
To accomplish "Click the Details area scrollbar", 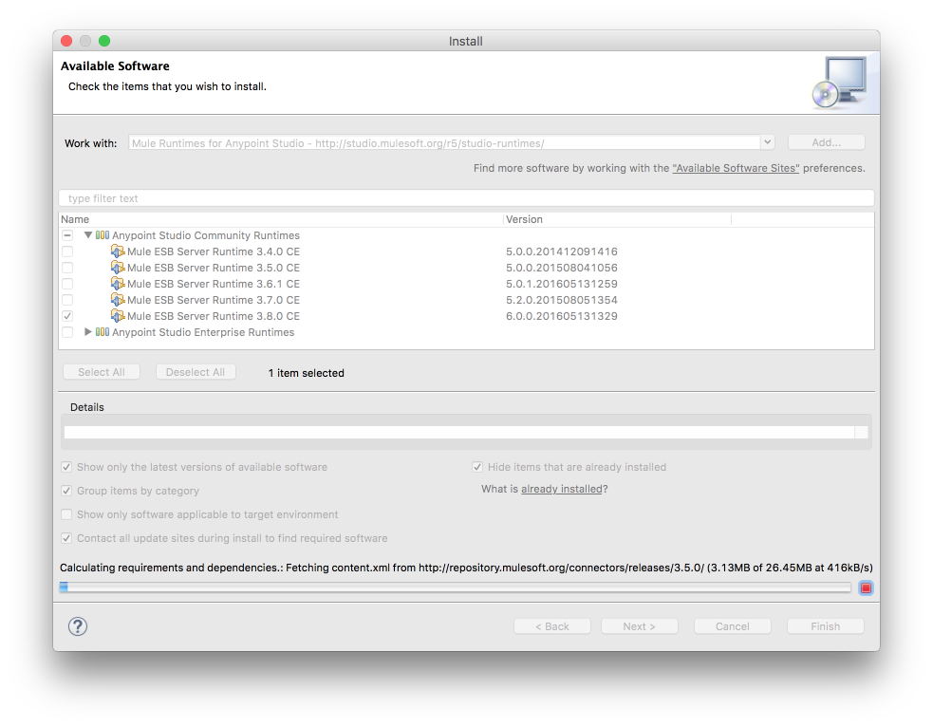I will click(x=861, y=432).
